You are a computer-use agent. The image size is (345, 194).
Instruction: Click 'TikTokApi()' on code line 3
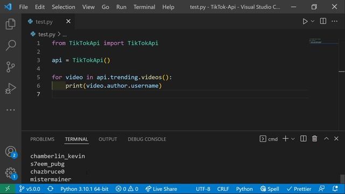[91, 60]
